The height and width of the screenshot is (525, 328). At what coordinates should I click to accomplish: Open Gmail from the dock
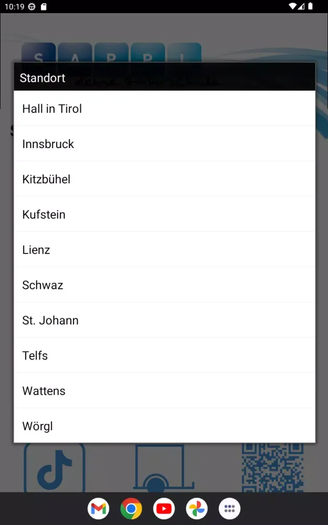98,508
